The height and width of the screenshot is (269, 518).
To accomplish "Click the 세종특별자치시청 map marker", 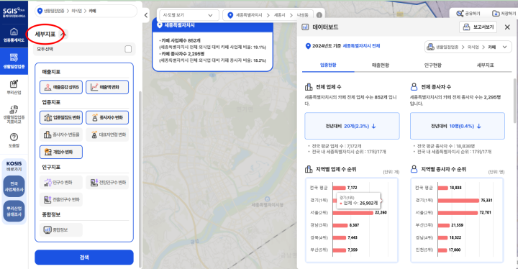I will coord(267,199).
